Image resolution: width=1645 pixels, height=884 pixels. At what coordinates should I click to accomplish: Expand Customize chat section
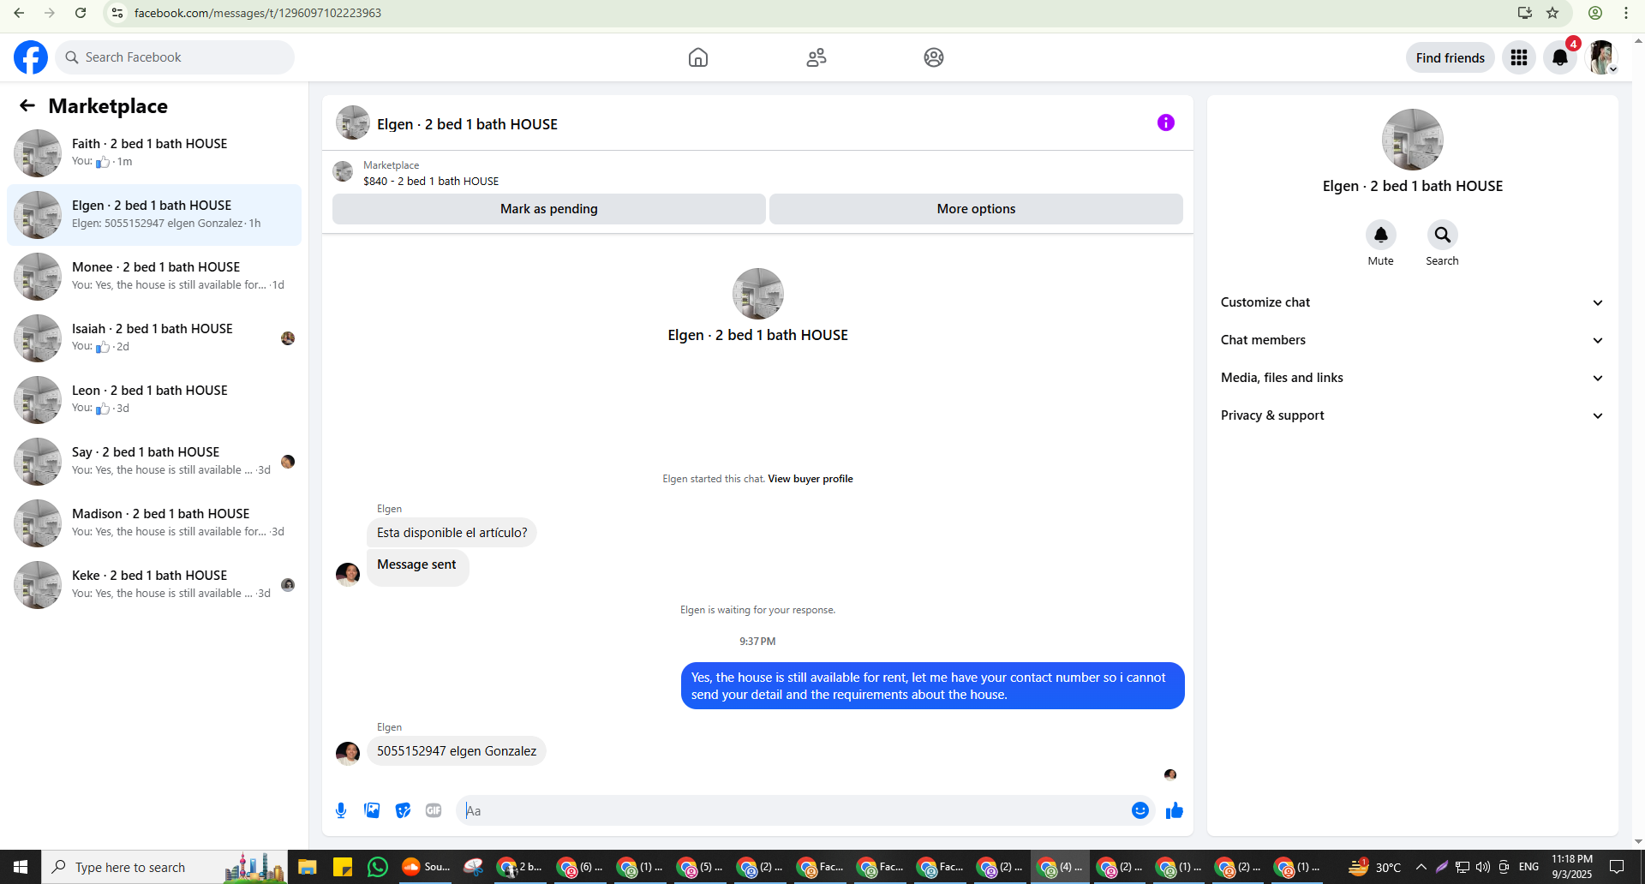pyautogui.click(x=1412, y=302)
